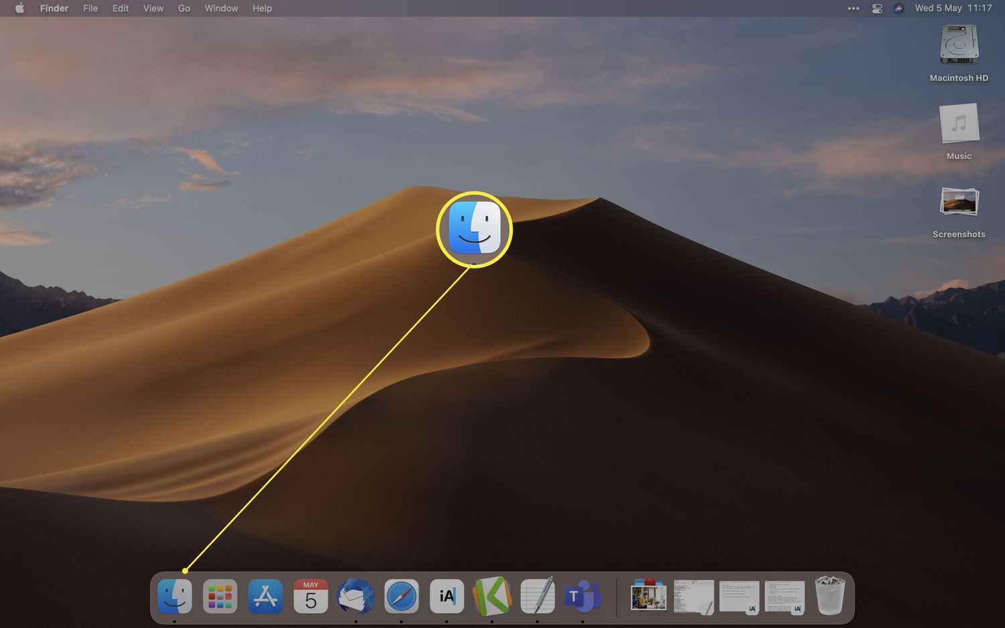Open the App Store Dock icon
Screen dimensions: 1005x628
(265, 596)
